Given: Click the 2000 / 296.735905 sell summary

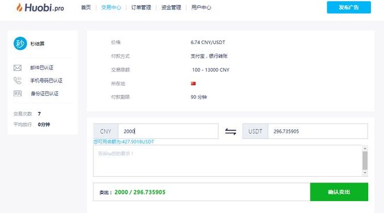Looking at the screenshot, I should tap(140, 192).
